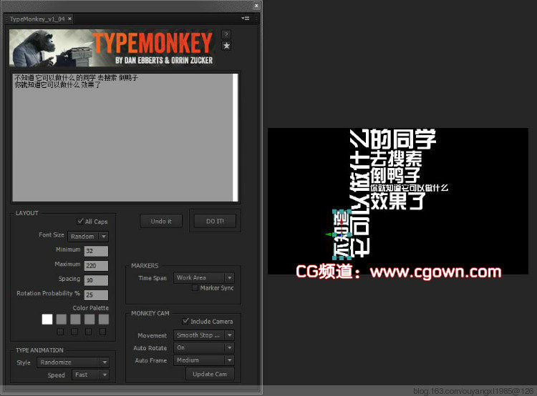Click the green axis handle in preview

pos(329,234)
